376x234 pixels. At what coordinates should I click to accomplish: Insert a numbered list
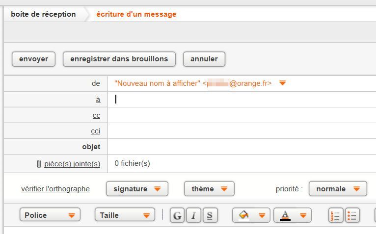336,215
